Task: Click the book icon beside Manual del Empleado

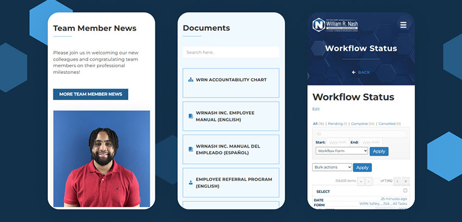Action: [x=191, y=149]
